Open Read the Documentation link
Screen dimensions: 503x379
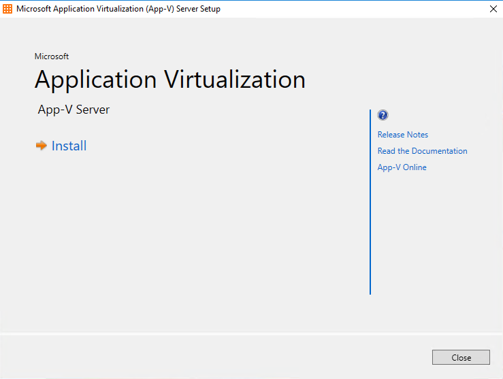[x=422, y=151]
